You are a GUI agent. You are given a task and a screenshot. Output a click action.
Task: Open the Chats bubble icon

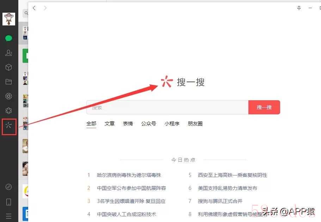click(x=8, y=38)
